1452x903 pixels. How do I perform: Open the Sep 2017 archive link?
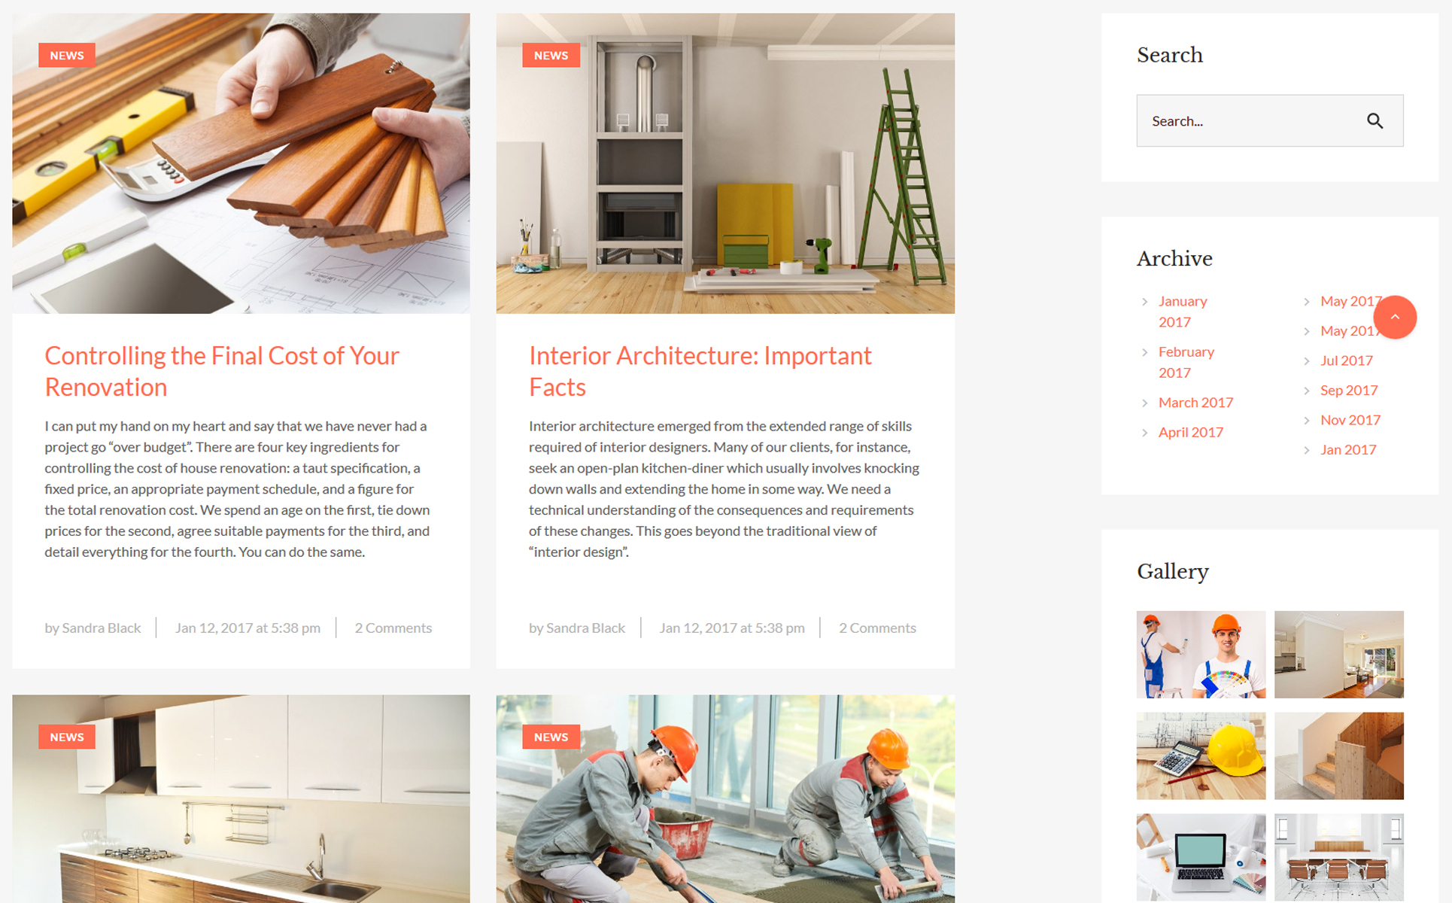(x=1349, y=391)
